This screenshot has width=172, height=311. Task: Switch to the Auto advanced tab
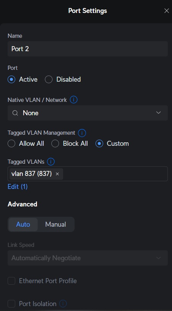click(23, 224)
